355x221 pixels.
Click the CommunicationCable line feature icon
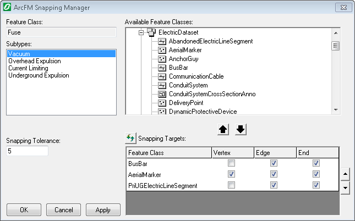(162, 76)
